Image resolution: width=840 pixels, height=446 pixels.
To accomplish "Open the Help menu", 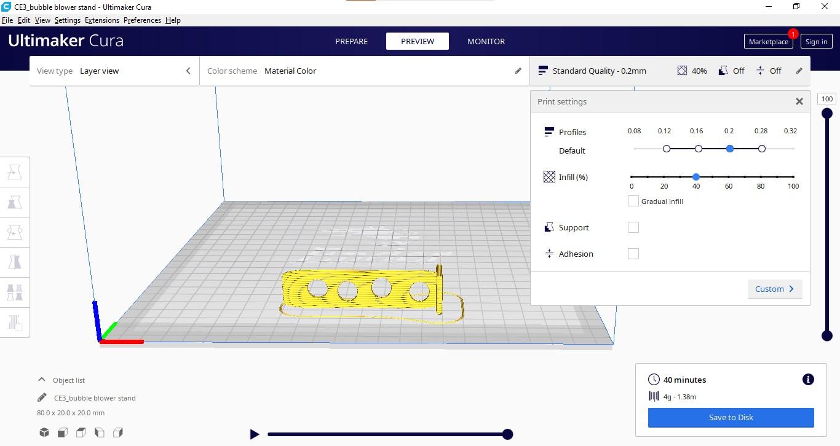I will tap(173, 20).
